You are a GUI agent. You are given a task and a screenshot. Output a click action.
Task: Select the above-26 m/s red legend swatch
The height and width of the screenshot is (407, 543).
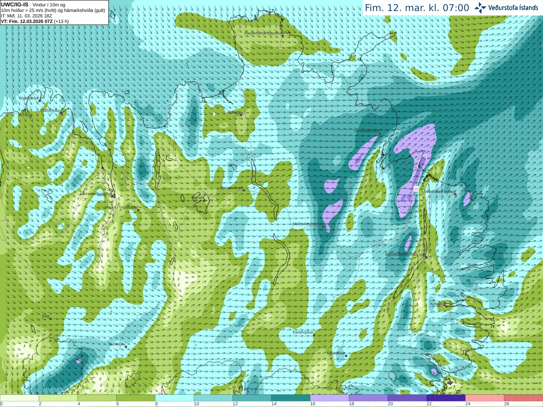coord(523,398)
